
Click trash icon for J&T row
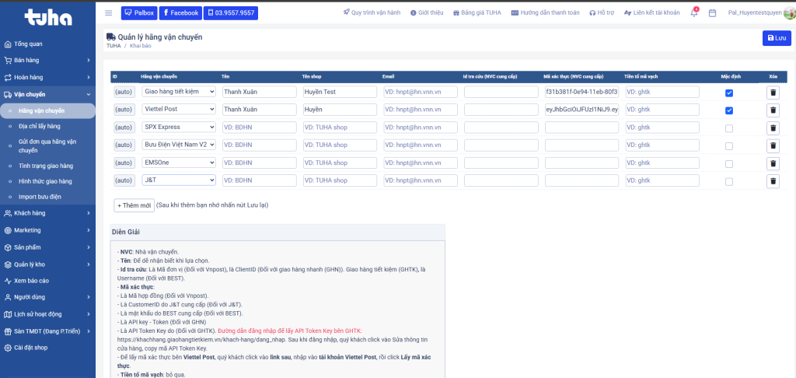(x=773, y=180)
